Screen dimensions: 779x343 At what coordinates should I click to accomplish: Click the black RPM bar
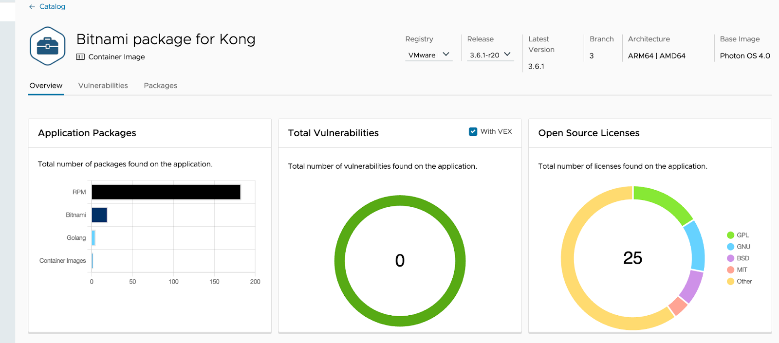click(x=166, y=192)
